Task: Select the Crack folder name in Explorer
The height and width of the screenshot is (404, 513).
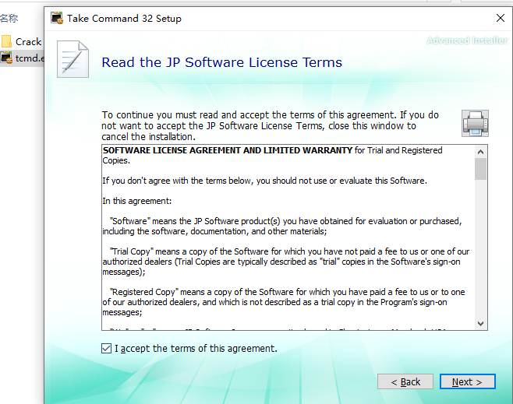Action: (29, 42)
